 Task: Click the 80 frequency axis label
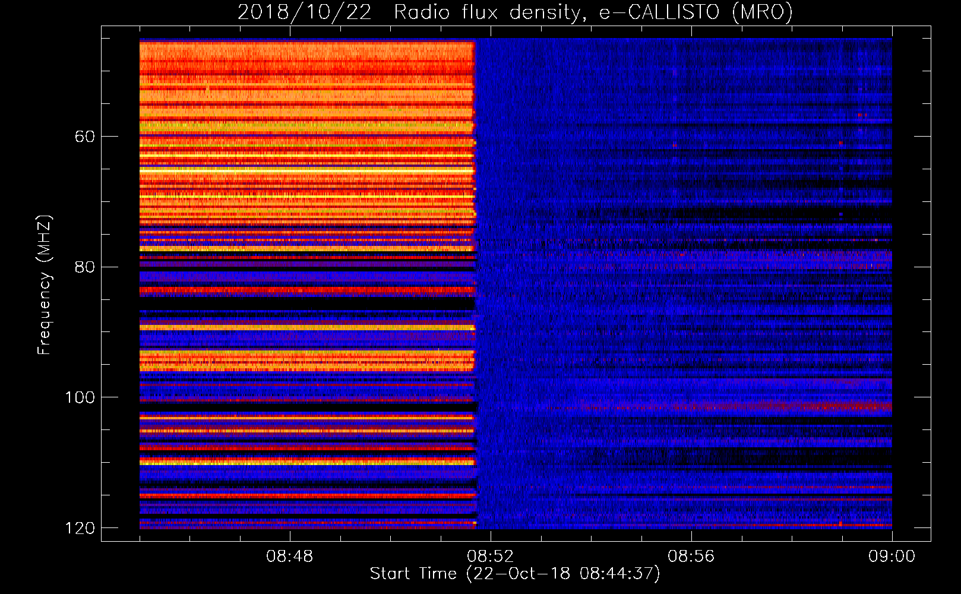85,267
